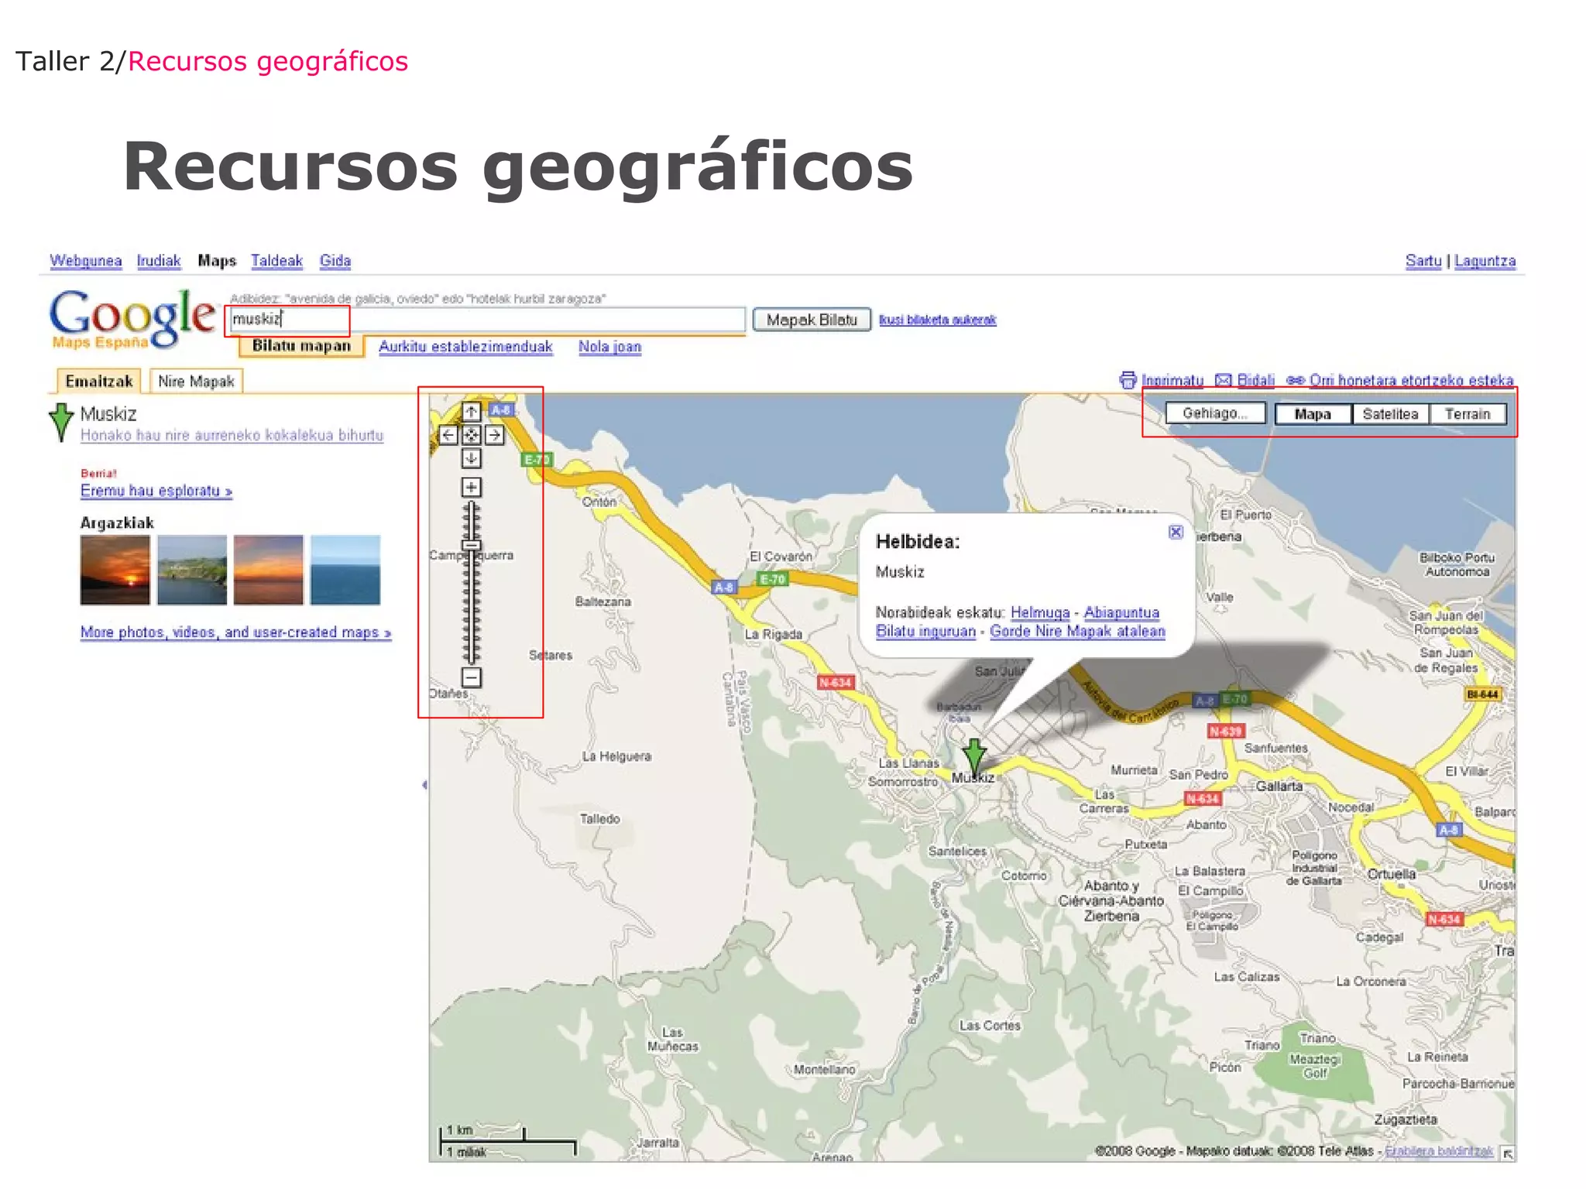
Task: Click the zoom slider handle
Action: (471, 545)
